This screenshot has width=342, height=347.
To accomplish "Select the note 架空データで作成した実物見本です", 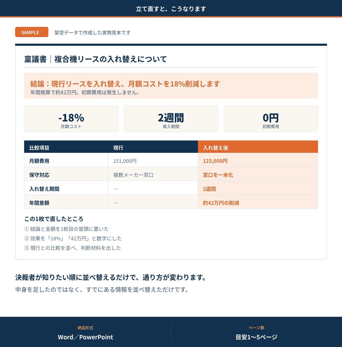I will tap(93, 33).
